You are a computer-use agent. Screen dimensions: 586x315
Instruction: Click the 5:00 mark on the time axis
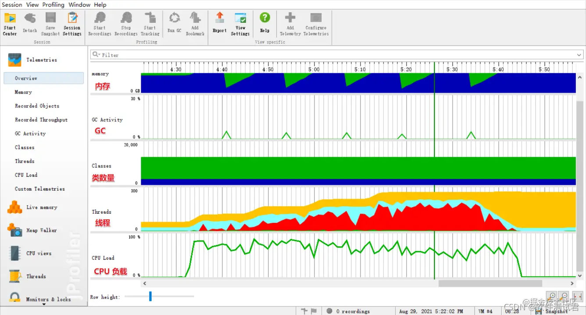pyautogui.click(x=314, y=69)
